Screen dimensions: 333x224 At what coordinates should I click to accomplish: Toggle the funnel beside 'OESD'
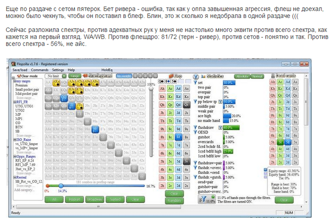195,132
